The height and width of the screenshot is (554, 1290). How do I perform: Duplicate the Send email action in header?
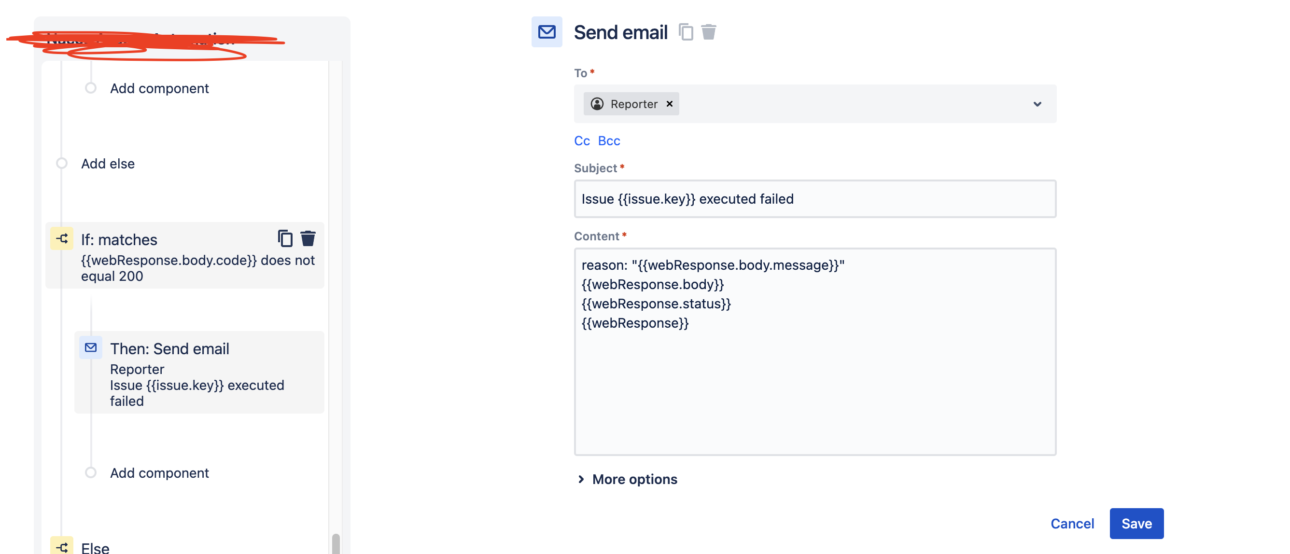tap(686, 32)
